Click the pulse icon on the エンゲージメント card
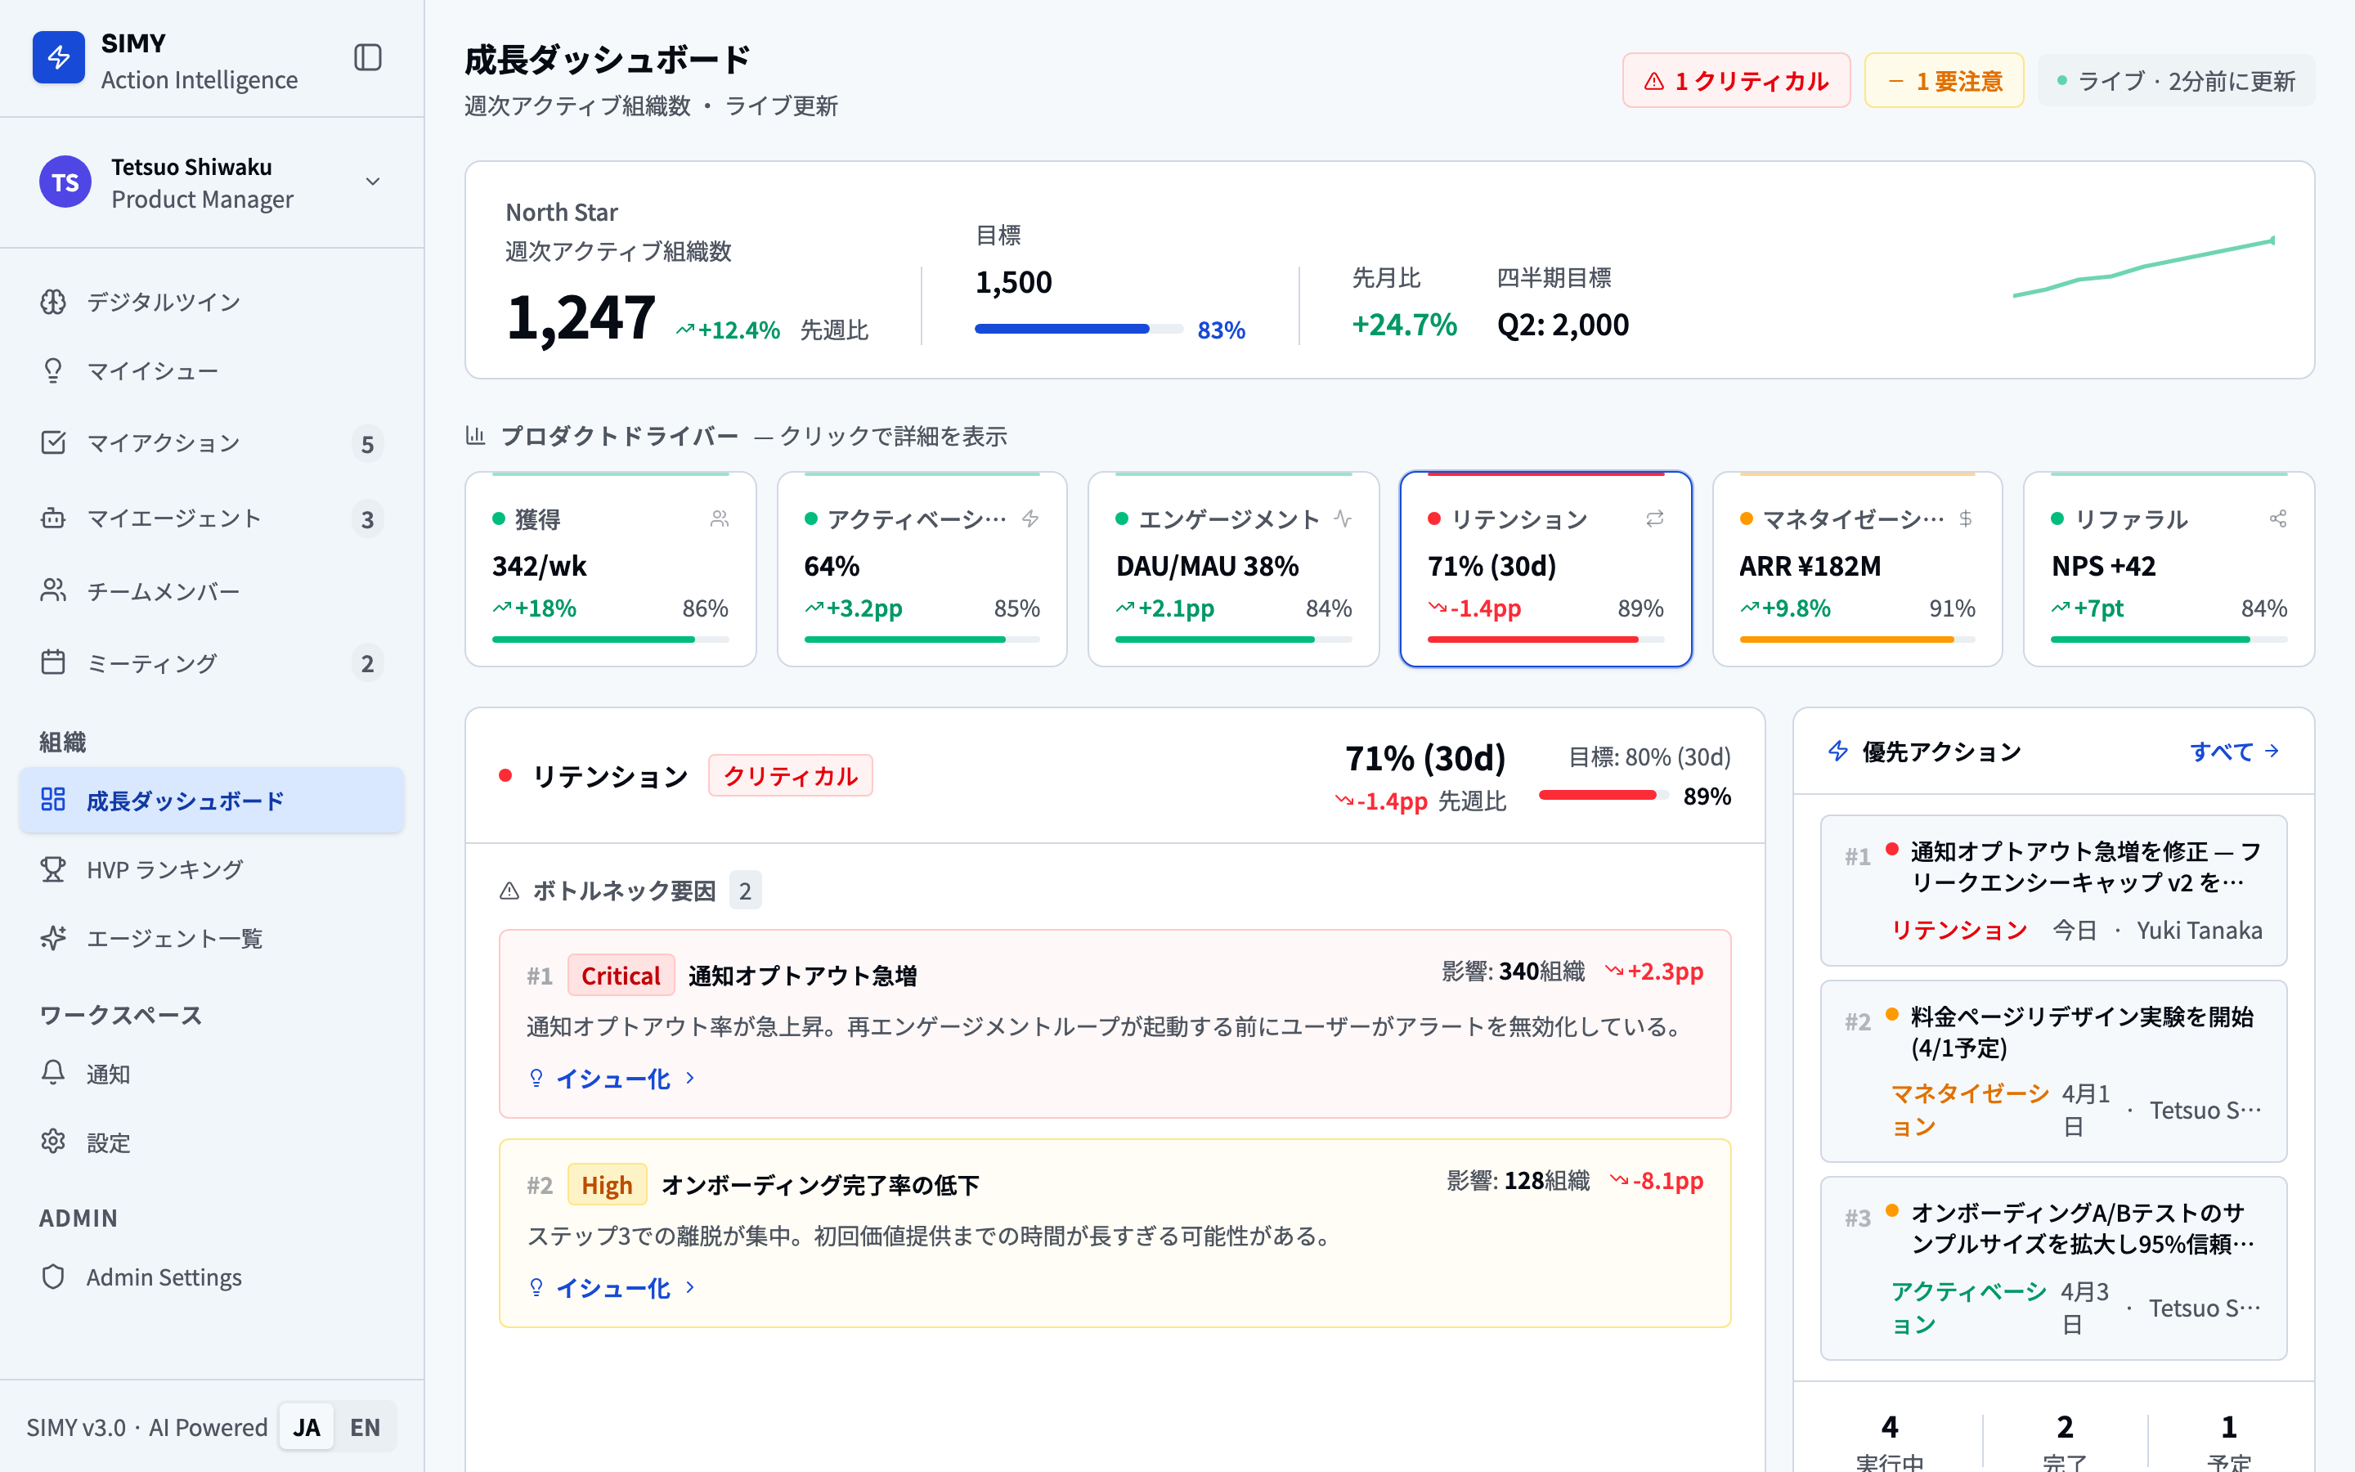This screenshot has width=2355, height=1472. tap(1343, 519)
